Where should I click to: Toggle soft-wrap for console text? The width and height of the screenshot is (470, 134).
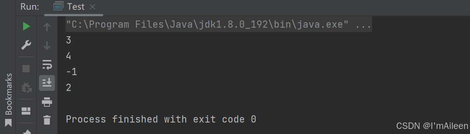pyautogui.click(x=47, y=65)
